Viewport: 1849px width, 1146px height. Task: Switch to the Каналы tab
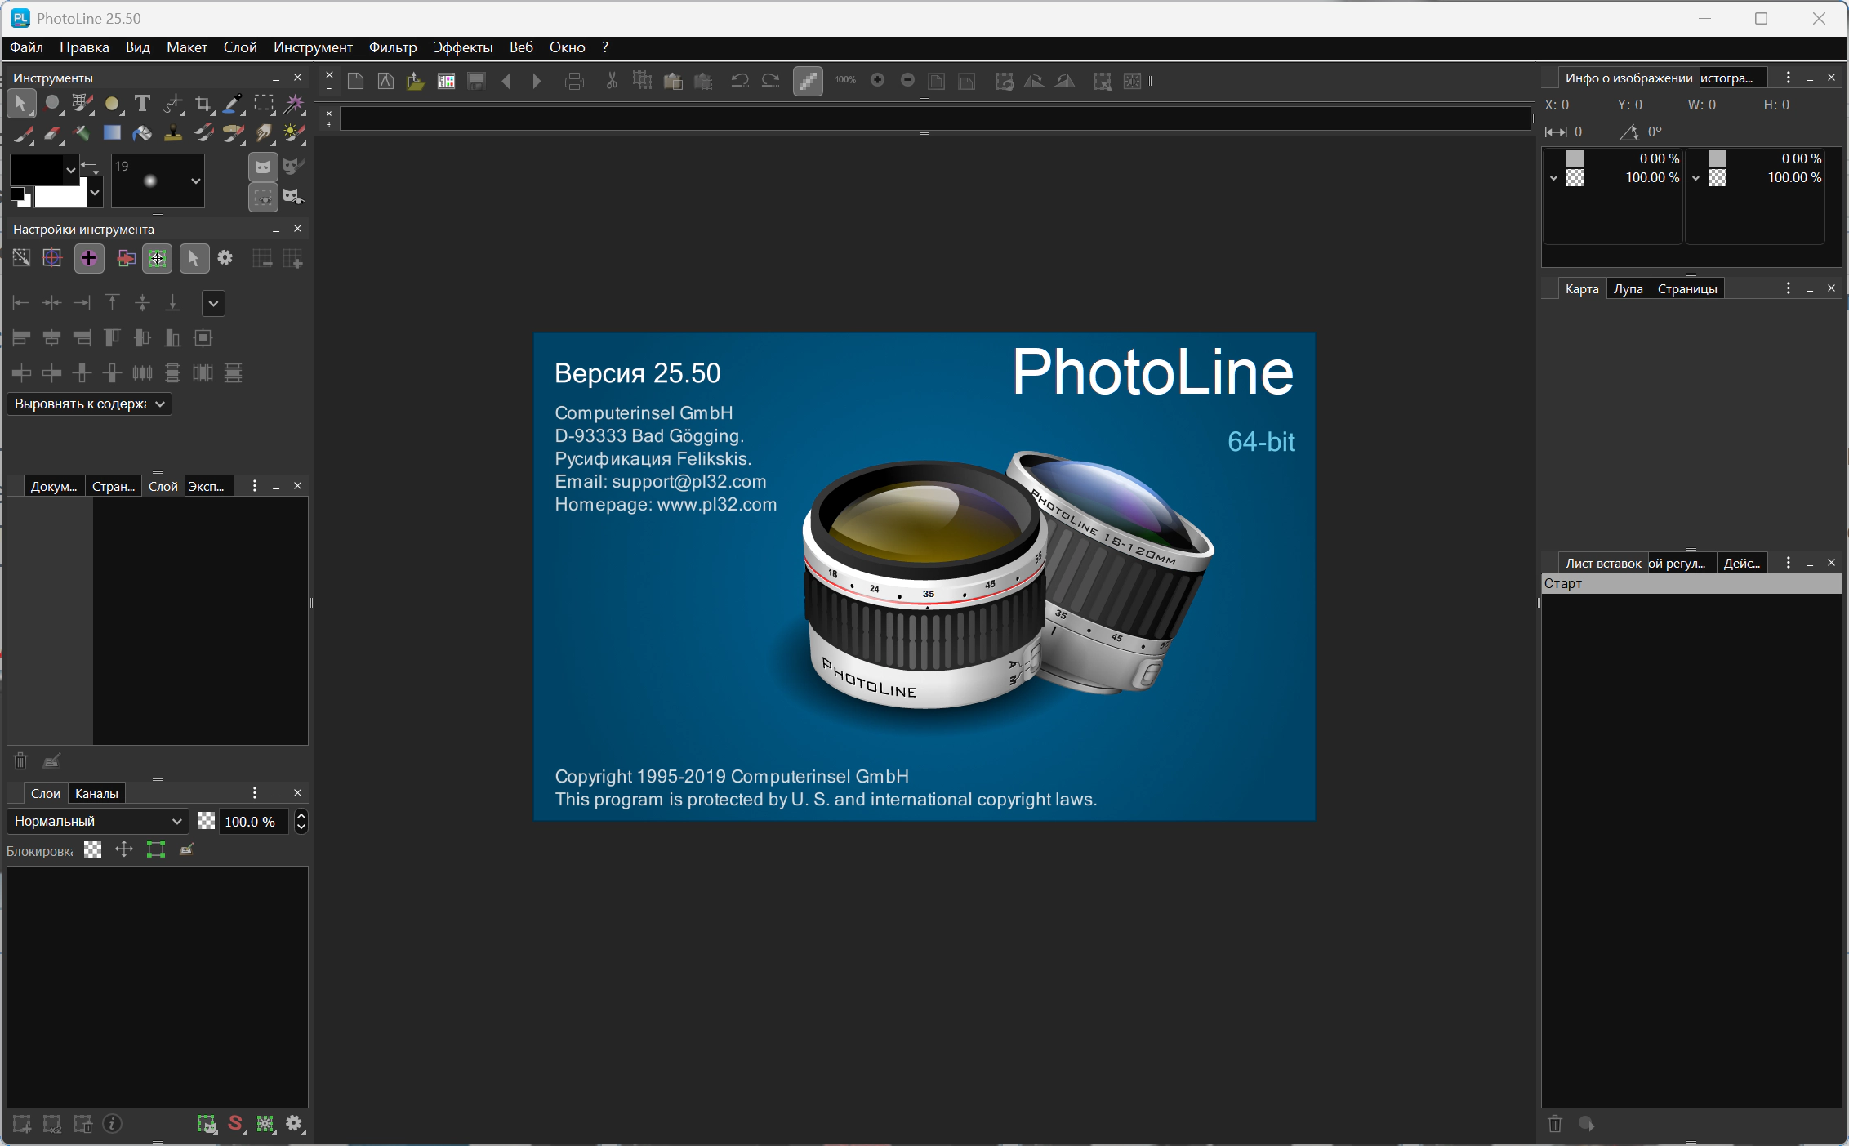[x=96, y=793]
